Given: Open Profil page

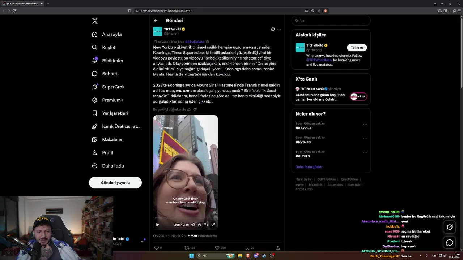Looking at the screenshot, I should [x=102, y=153].
